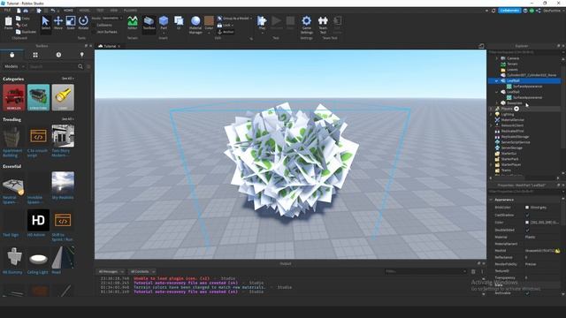
Task: Activate the Move tool
Action: (x=57, y=21)
